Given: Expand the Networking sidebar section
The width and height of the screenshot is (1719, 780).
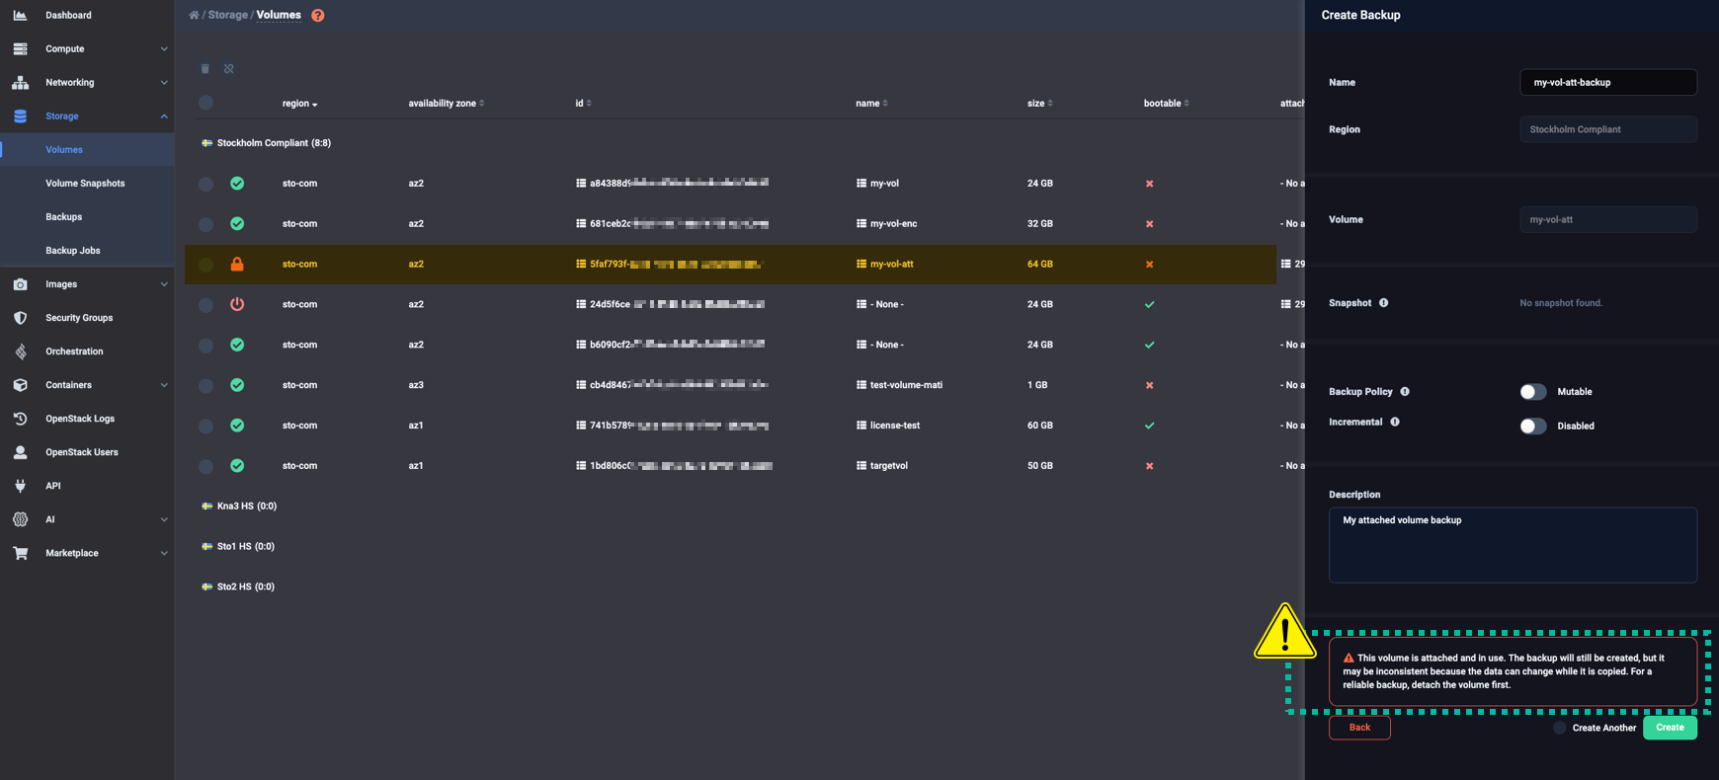Looking at the screenshot, I should click(87, 83).
